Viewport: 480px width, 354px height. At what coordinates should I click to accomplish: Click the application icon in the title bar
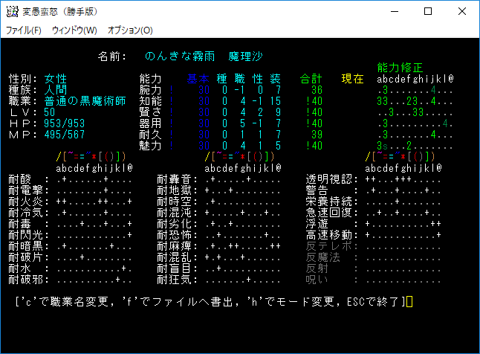(x=12, y=12)
